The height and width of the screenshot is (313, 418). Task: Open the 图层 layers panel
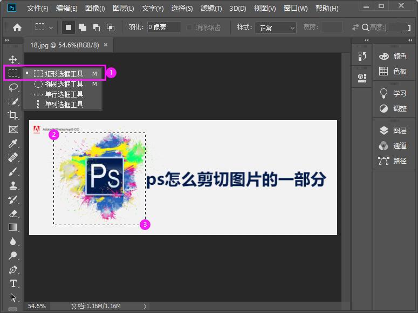393,130
